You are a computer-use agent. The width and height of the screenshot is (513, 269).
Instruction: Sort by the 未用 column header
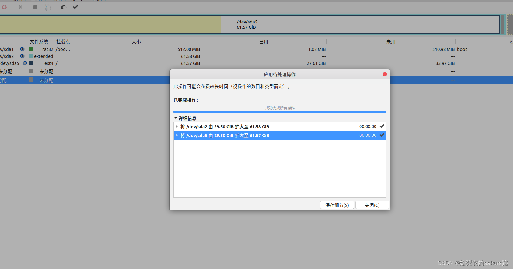(x=391, y=42)
